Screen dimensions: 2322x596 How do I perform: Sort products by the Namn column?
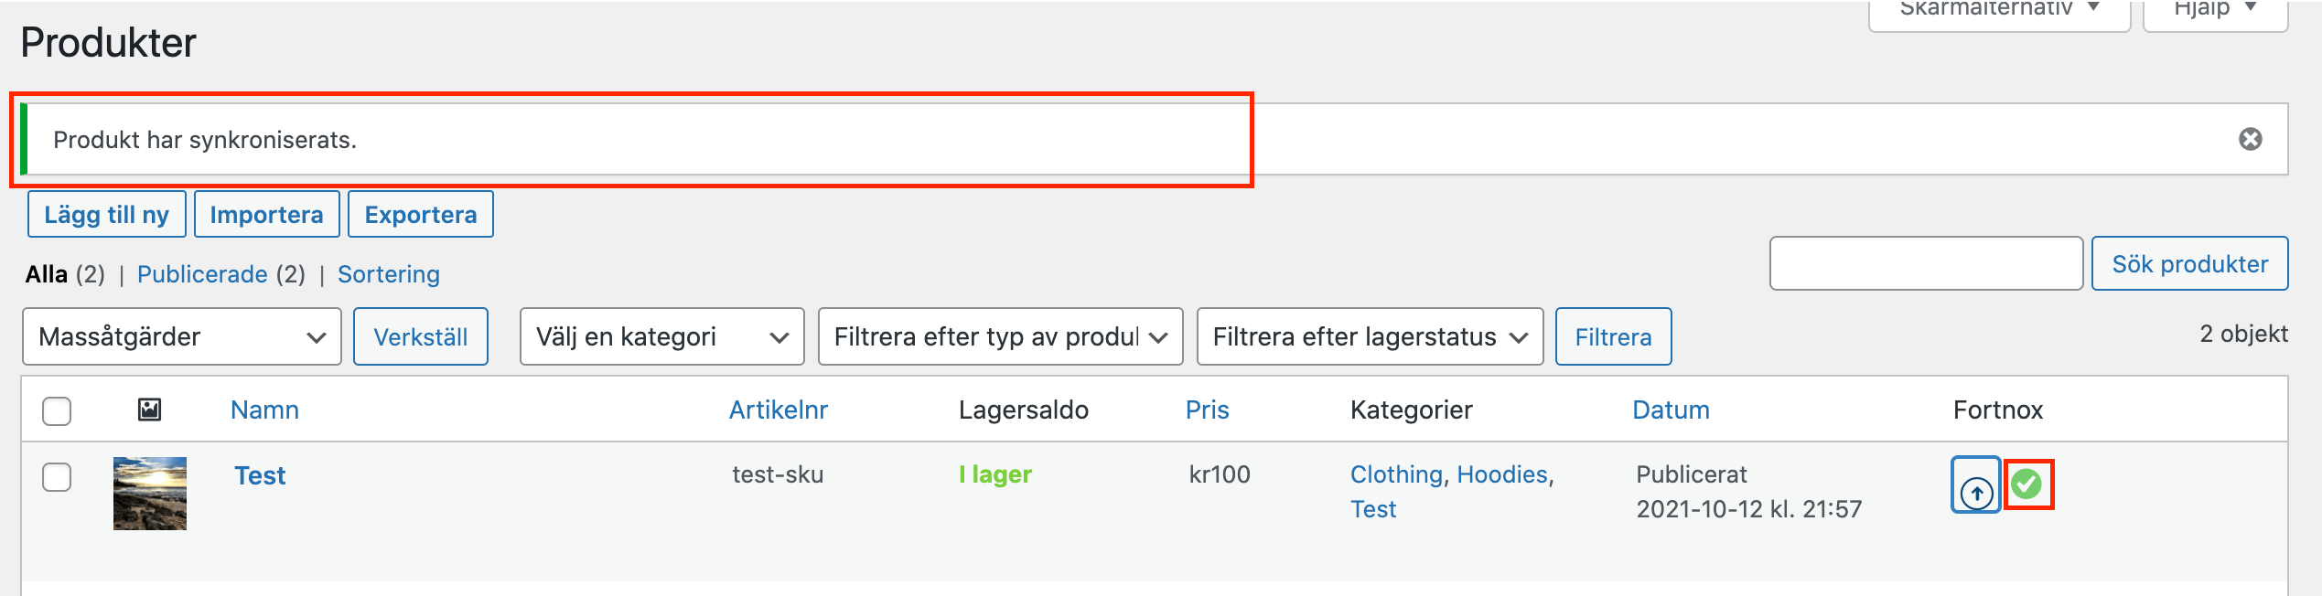[x=264, y=410]
